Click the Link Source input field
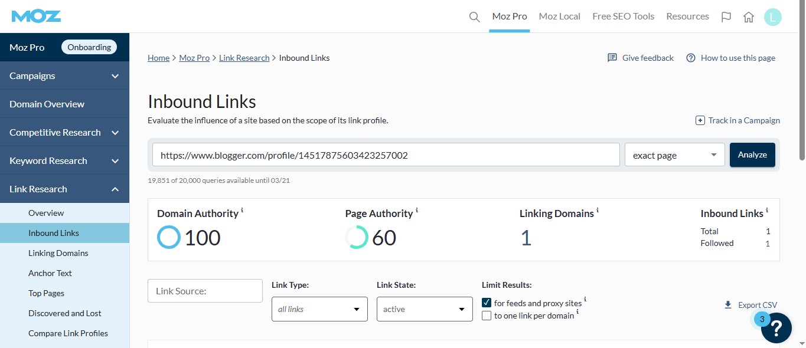Image resolution: width=806 pixels, height=348 pixels. (x=205, y=291)
